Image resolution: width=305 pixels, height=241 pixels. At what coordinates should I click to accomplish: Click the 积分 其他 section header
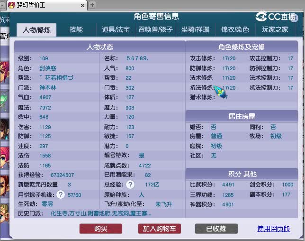[242, 174]
